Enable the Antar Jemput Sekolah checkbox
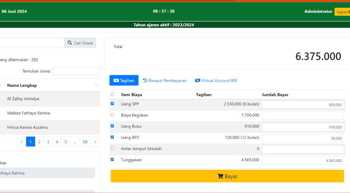The width and height of the screenshot is (350, 193). tap(112, 148)
